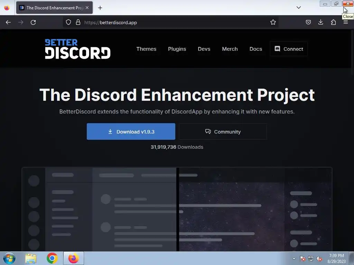The height and width of the screenshot is (265, 354).
Task: Open a new tab with plus button
Action: (100, 8)
